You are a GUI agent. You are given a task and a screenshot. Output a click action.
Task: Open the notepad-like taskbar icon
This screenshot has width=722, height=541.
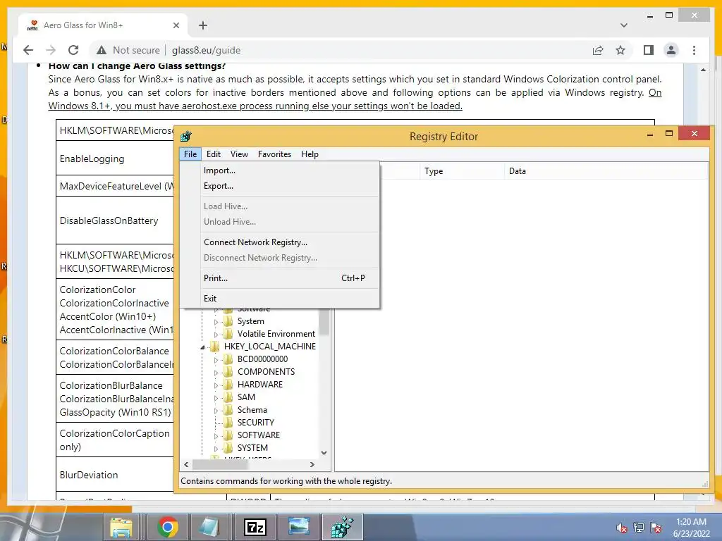(210, 527)
